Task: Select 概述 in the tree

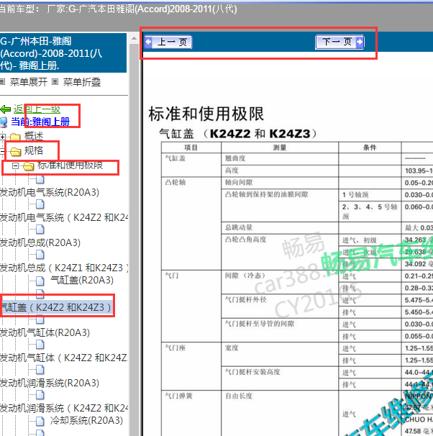Action: [34, 136]
